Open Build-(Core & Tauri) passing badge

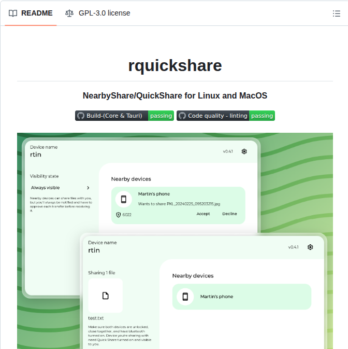coord(124,116)
